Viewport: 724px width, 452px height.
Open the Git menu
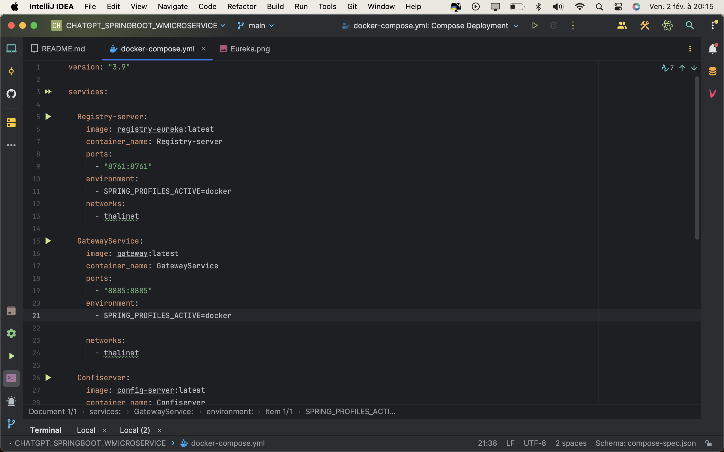352,6
